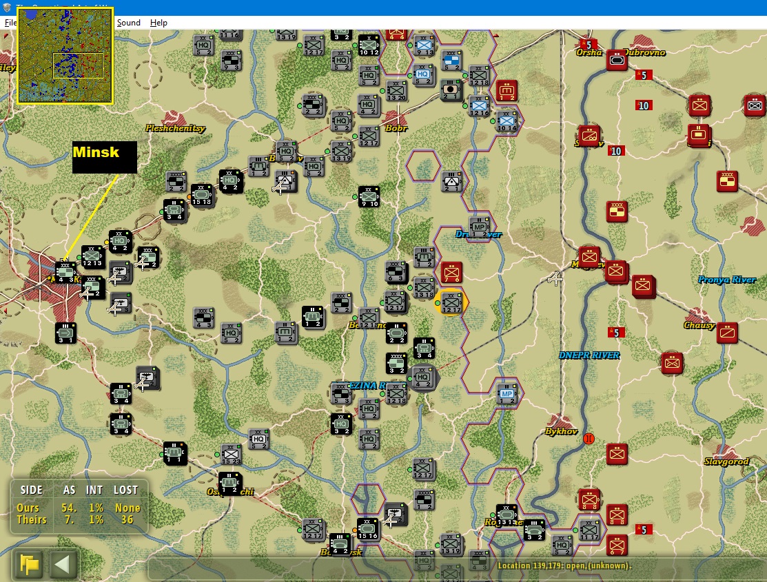767x582 pixels.
Task: Click the "Ours" row in the losses panel
Action: [x=79, y=508]
